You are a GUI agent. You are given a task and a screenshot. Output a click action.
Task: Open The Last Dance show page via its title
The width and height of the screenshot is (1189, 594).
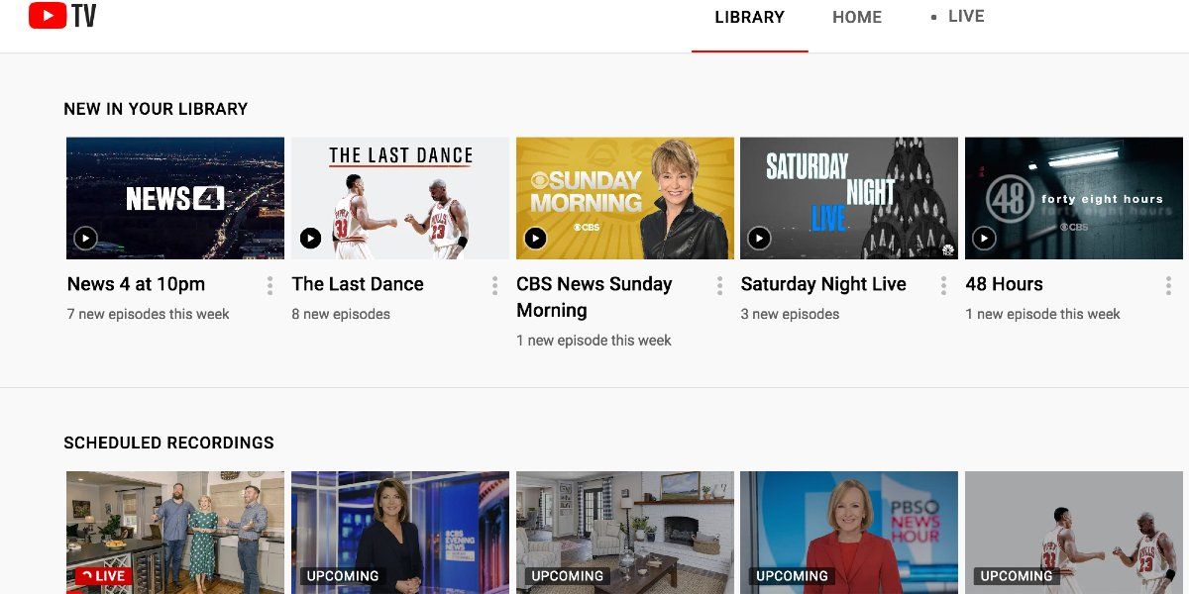[x=358, y=284]
